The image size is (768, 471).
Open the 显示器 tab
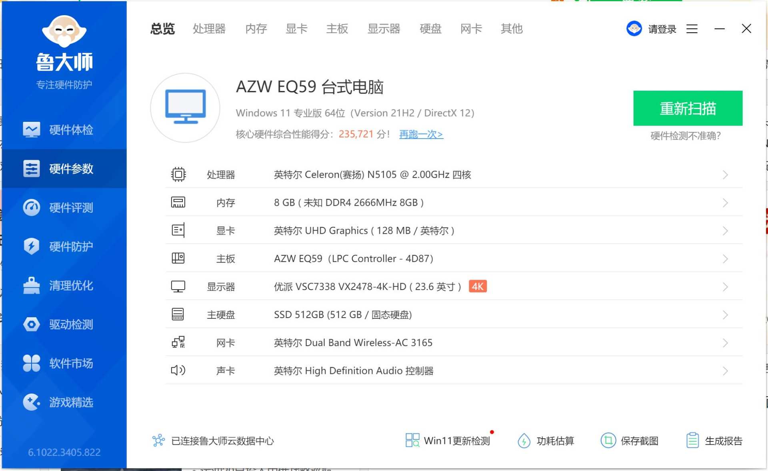[x=384, y=28]
